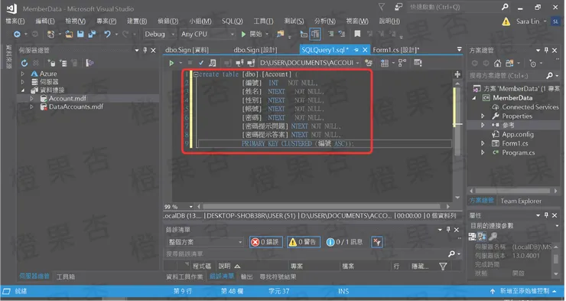Click the property pages wrench icon
The image size is (566, 301).
[x=493, y=237]
